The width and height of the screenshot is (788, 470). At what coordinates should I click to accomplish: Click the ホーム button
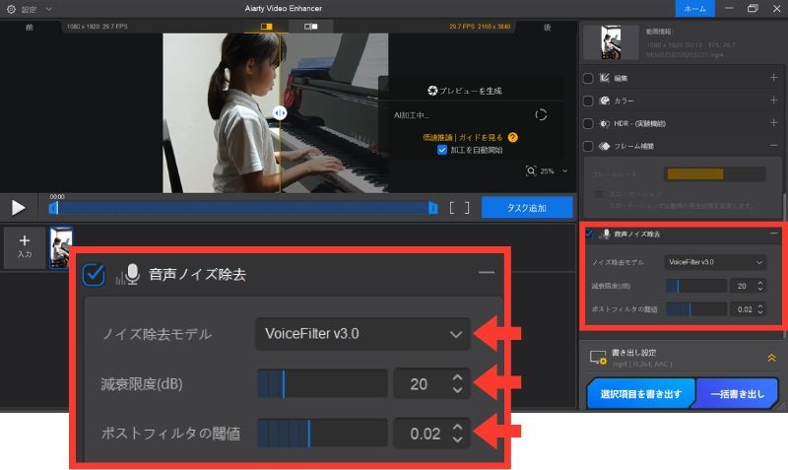695,9
